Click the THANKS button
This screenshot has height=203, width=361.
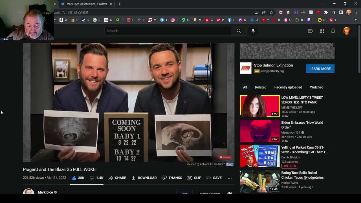[172, 178]
